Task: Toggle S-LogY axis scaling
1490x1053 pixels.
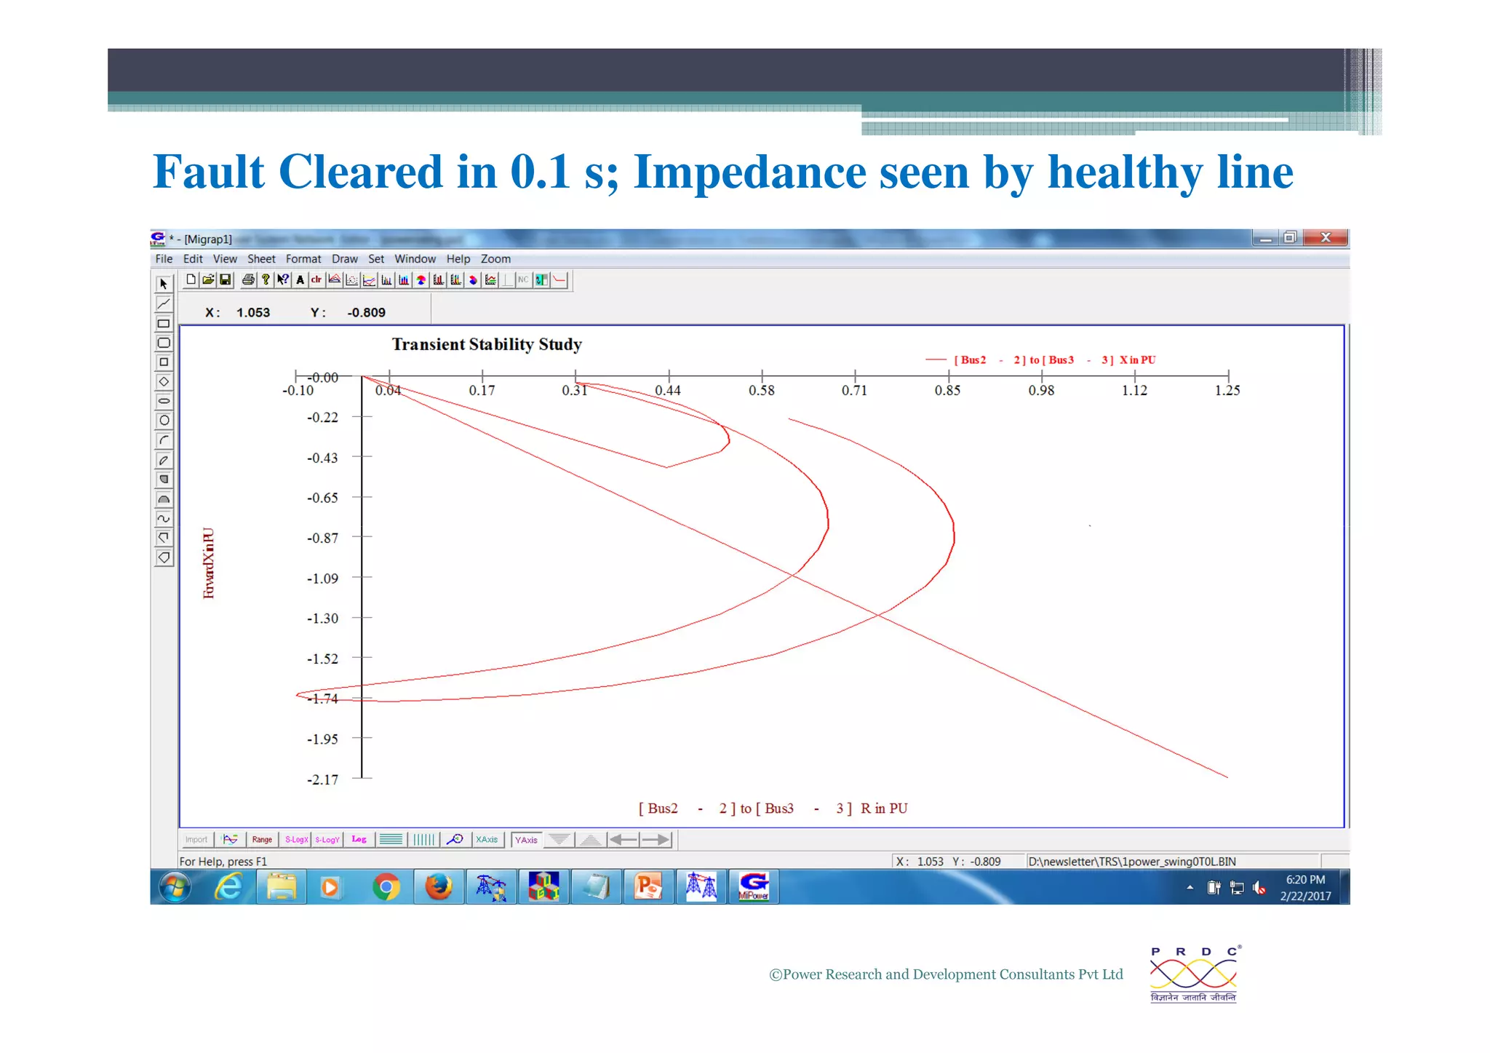Action: 327,840
